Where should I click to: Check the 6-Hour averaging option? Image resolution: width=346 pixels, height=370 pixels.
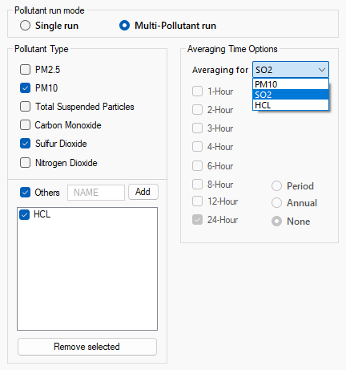click(x=198, y=166)
